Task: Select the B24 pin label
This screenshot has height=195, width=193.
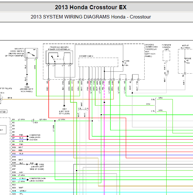Action: (14, 191)
